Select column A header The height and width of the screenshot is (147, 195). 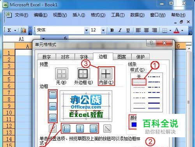[24, 46]
